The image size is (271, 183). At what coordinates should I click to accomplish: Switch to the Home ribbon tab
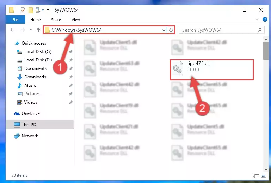(x=36, y=20)
